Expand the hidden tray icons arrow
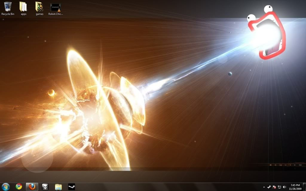The image size is (306, 191). tap(264, 187)
